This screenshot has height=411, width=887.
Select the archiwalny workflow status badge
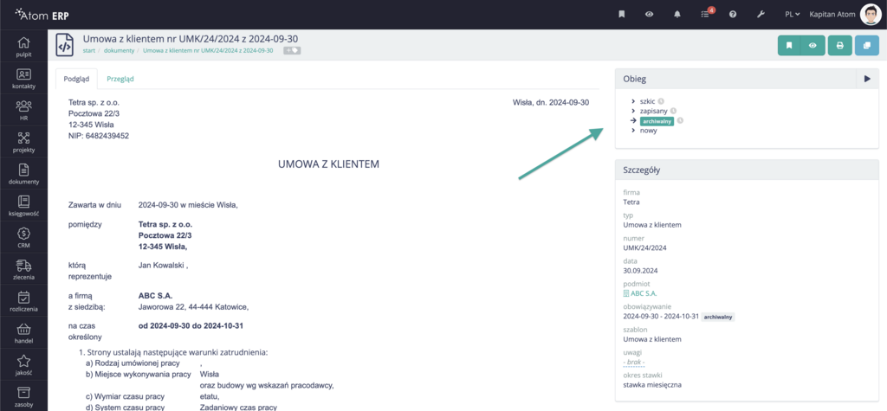point(657,120)
